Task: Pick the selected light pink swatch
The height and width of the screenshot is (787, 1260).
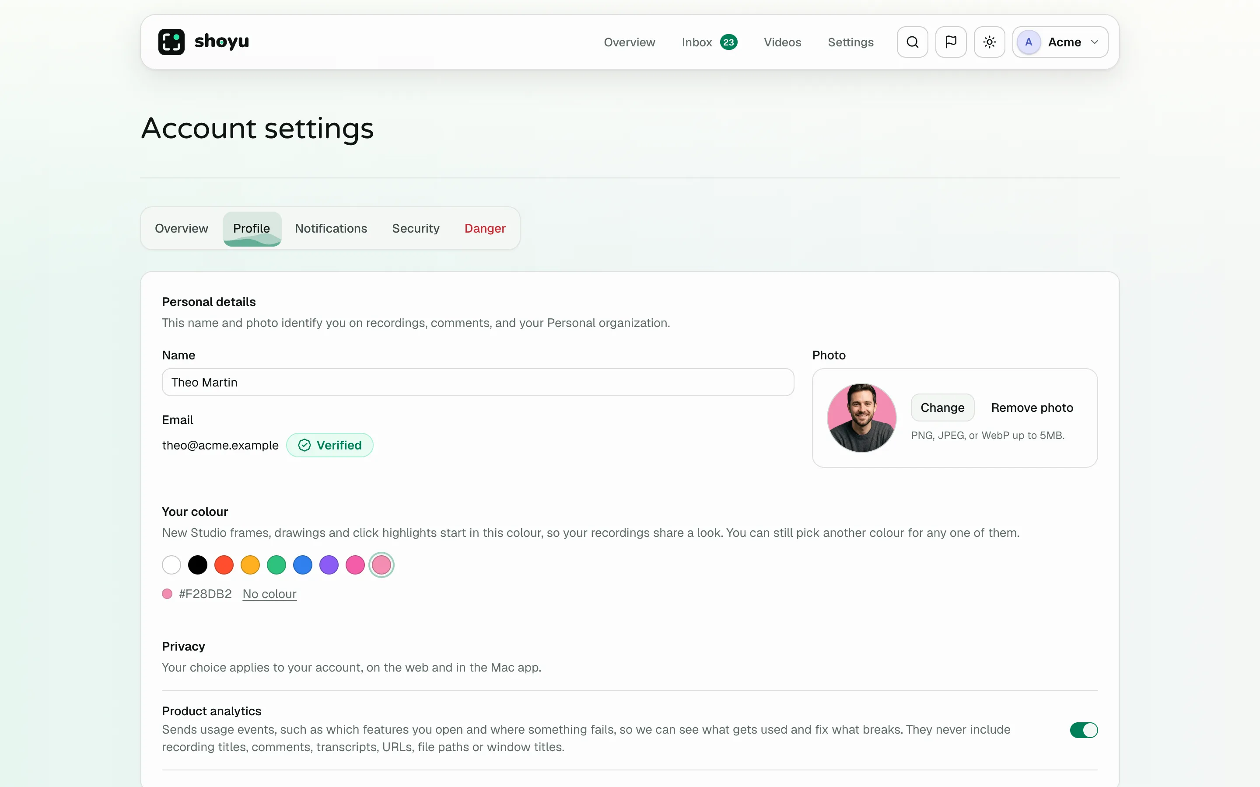Action: pos(381,565)
